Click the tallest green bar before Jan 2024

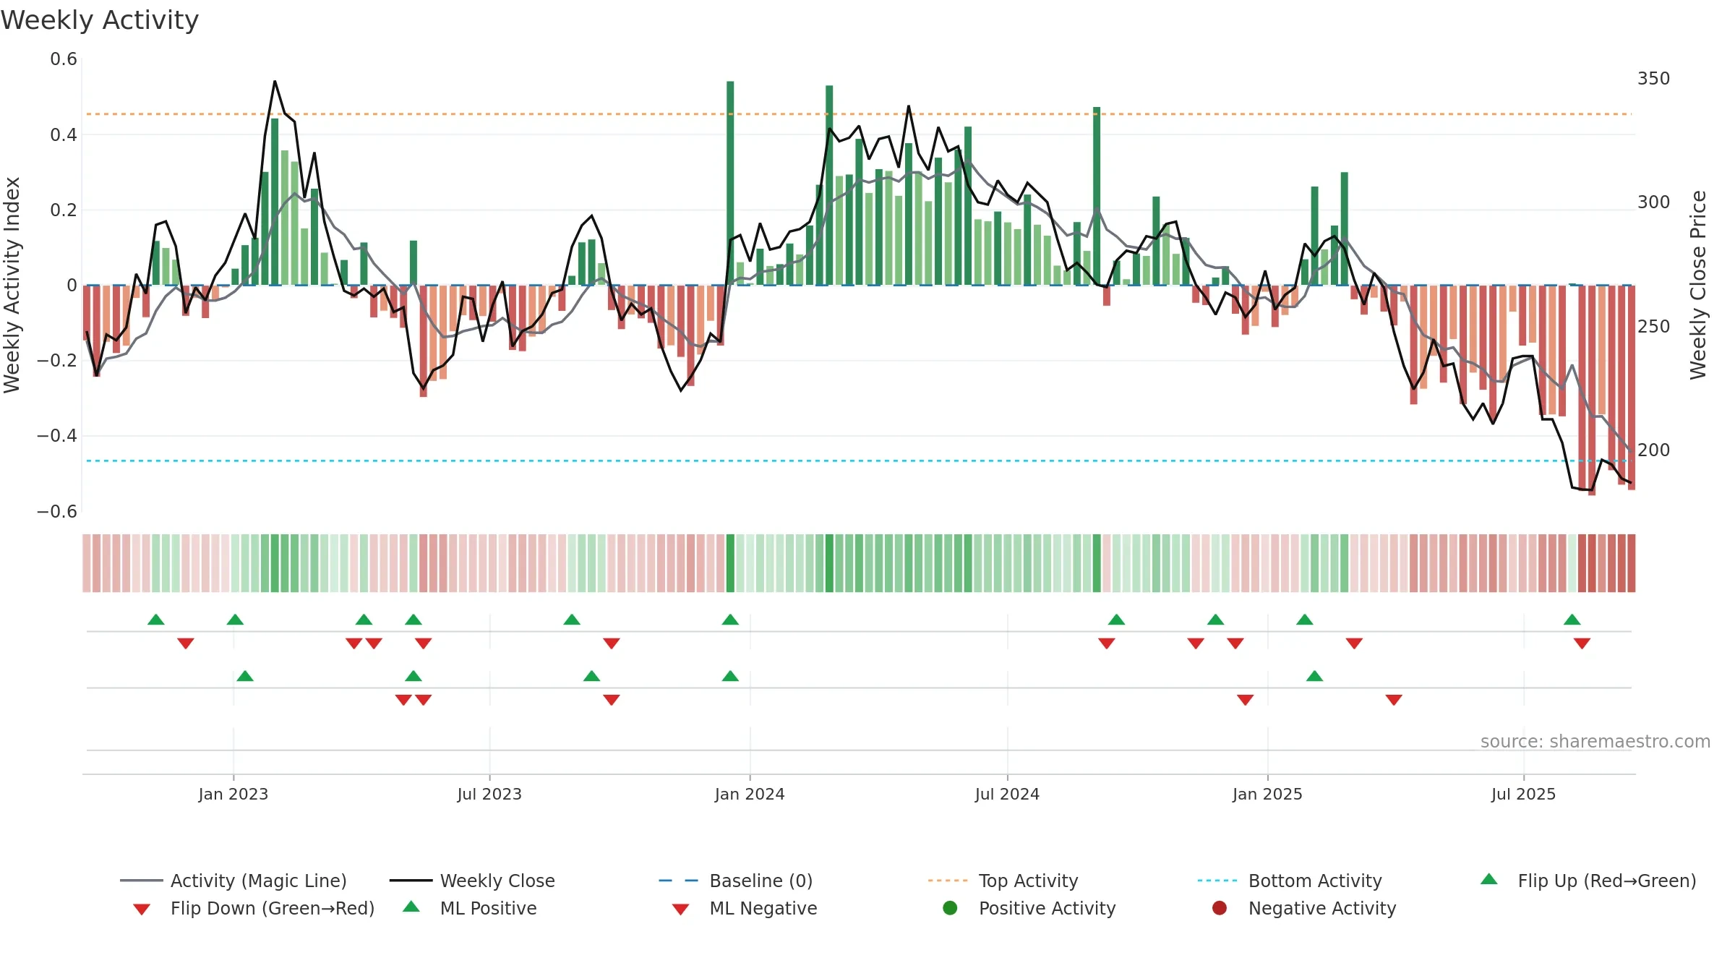coord(730,183)
